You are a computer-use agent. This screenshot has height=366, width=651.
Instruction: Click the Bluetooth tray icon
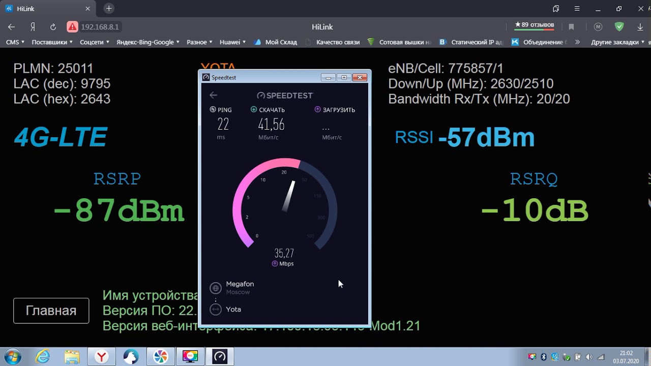(544, 357)
